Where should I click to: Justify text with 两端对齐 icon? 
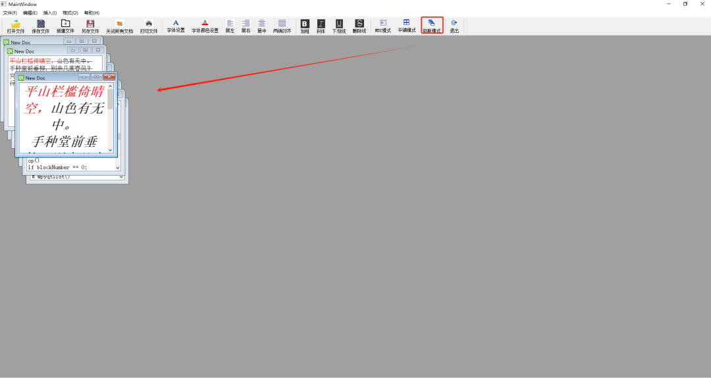pyautogui.click(x=282, y=23)
